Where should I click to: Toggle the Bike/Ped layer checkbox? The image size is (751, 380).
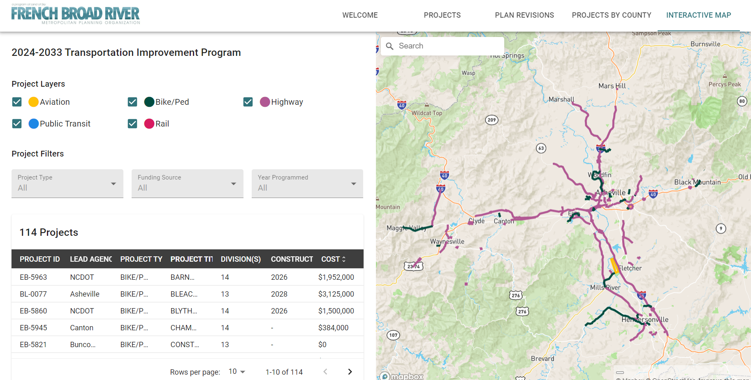(132, 102)
